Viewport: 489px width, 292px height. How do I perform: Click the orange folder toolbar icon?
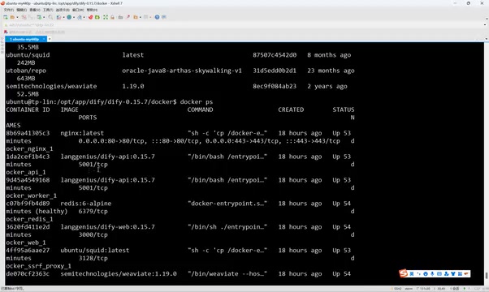pyautogui.click(x=136, y=17)
